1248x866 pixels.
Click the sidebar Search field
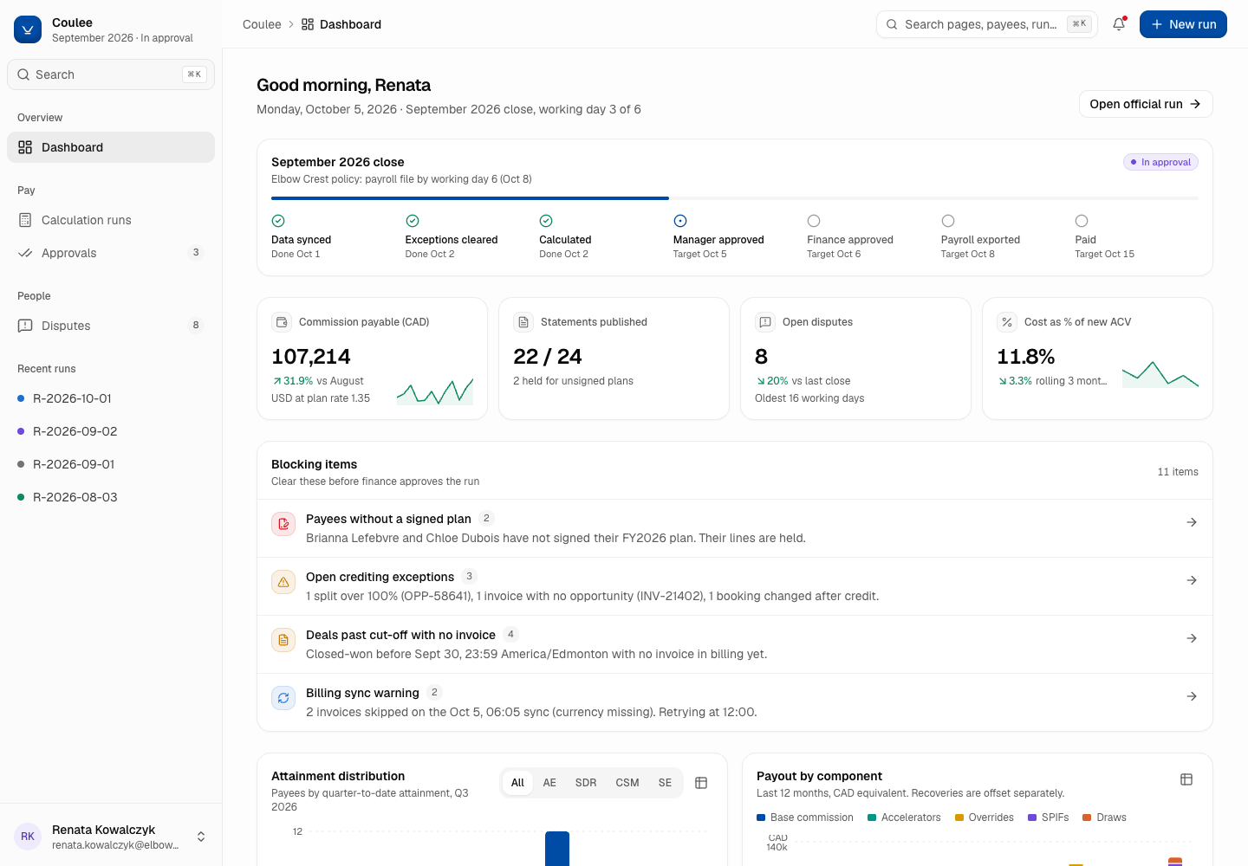click(x=111, y=74)
